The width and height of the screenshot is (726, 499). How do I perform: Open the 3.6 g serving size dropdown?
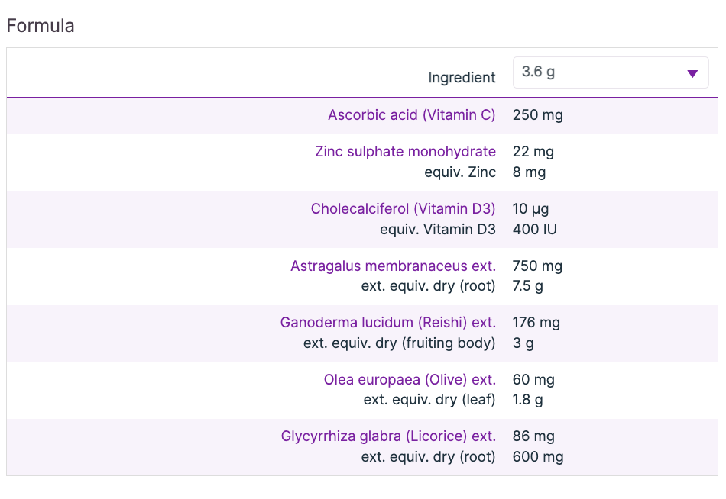tap(610, 72)
